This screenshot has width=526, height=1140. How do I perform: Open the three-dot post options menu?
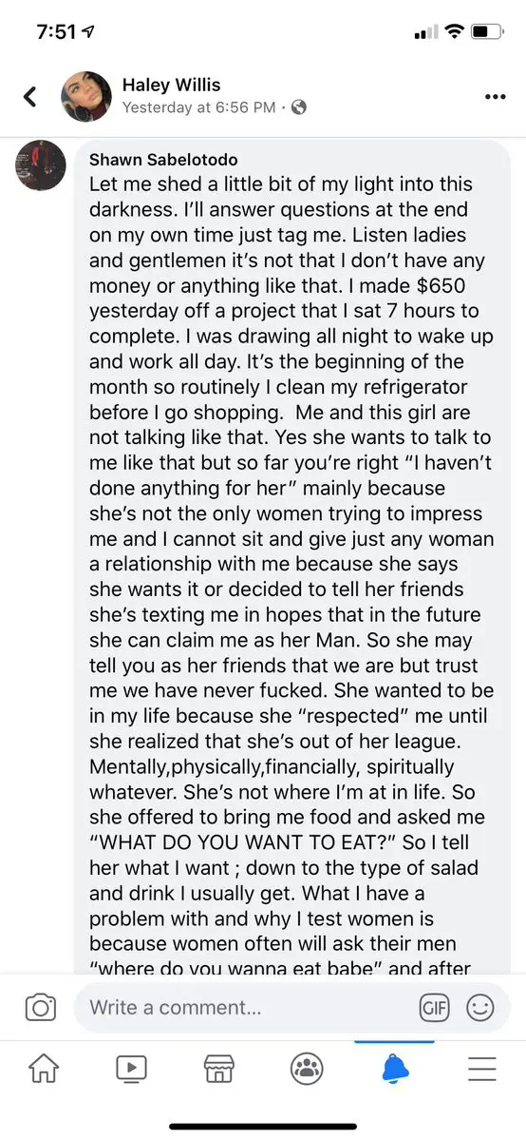[495, 97]
